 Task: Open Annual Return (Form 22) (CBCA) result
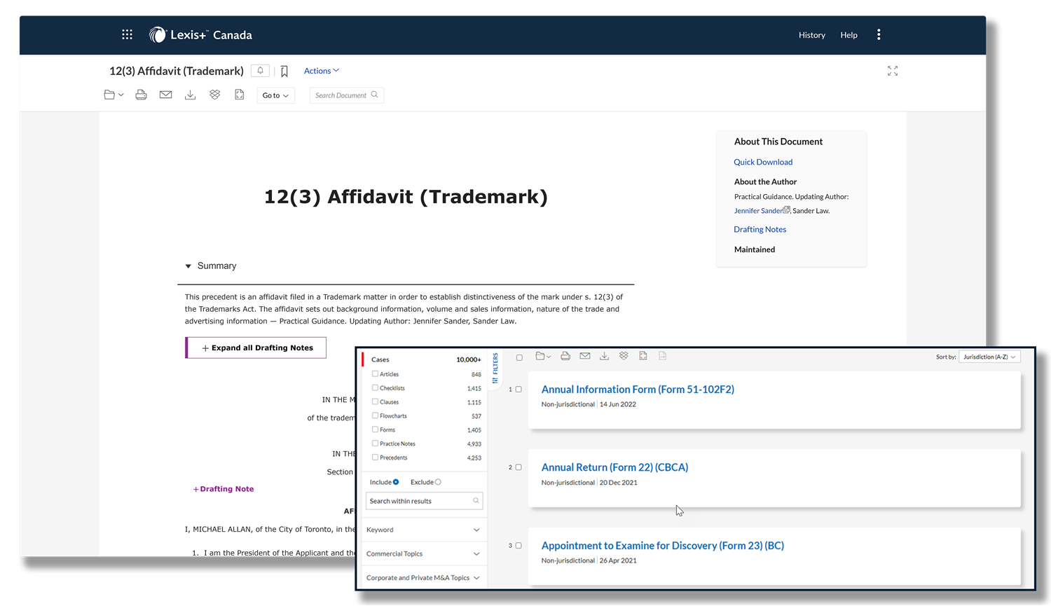614,467
